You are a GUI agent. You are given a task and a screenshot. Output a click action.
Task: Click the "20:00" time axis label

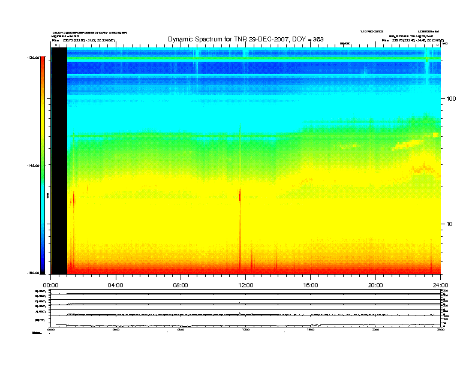375,285
